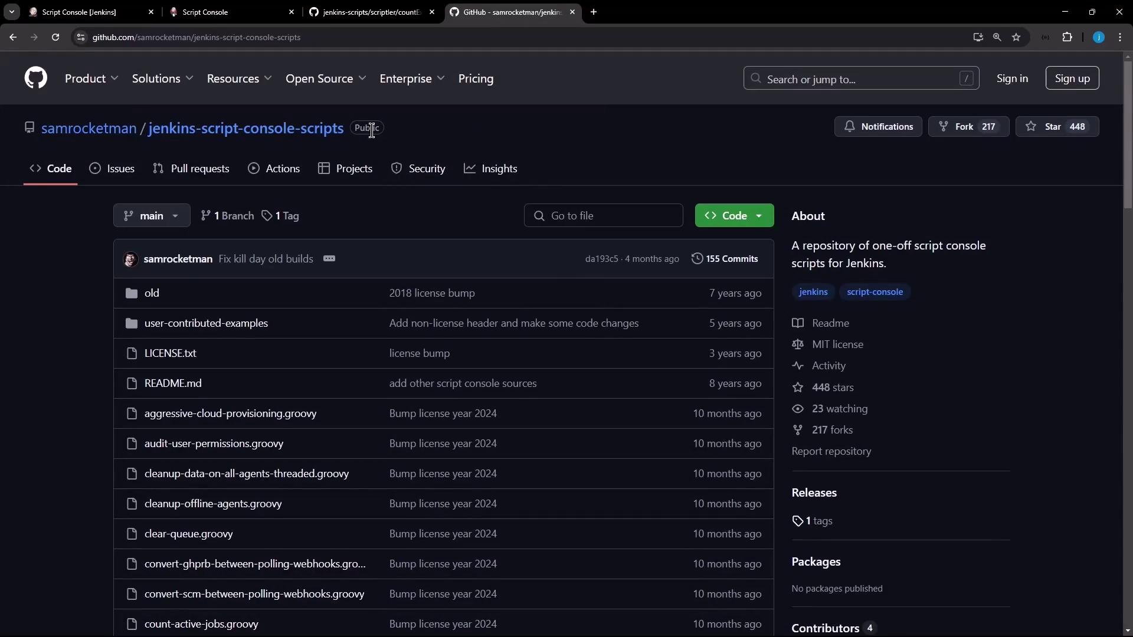Click the GitHub Octocat logo

coord(36,78)
